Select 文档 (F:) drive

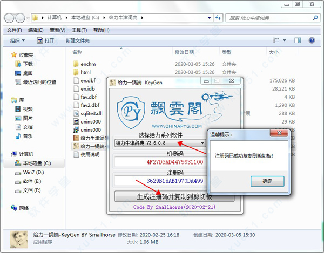[x=28, y=190]
